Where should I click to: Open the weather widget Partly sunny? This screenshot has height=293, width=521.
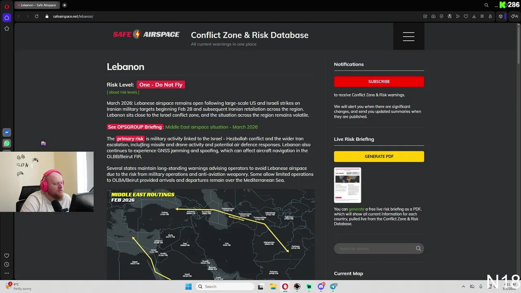(x=18, y=286)
